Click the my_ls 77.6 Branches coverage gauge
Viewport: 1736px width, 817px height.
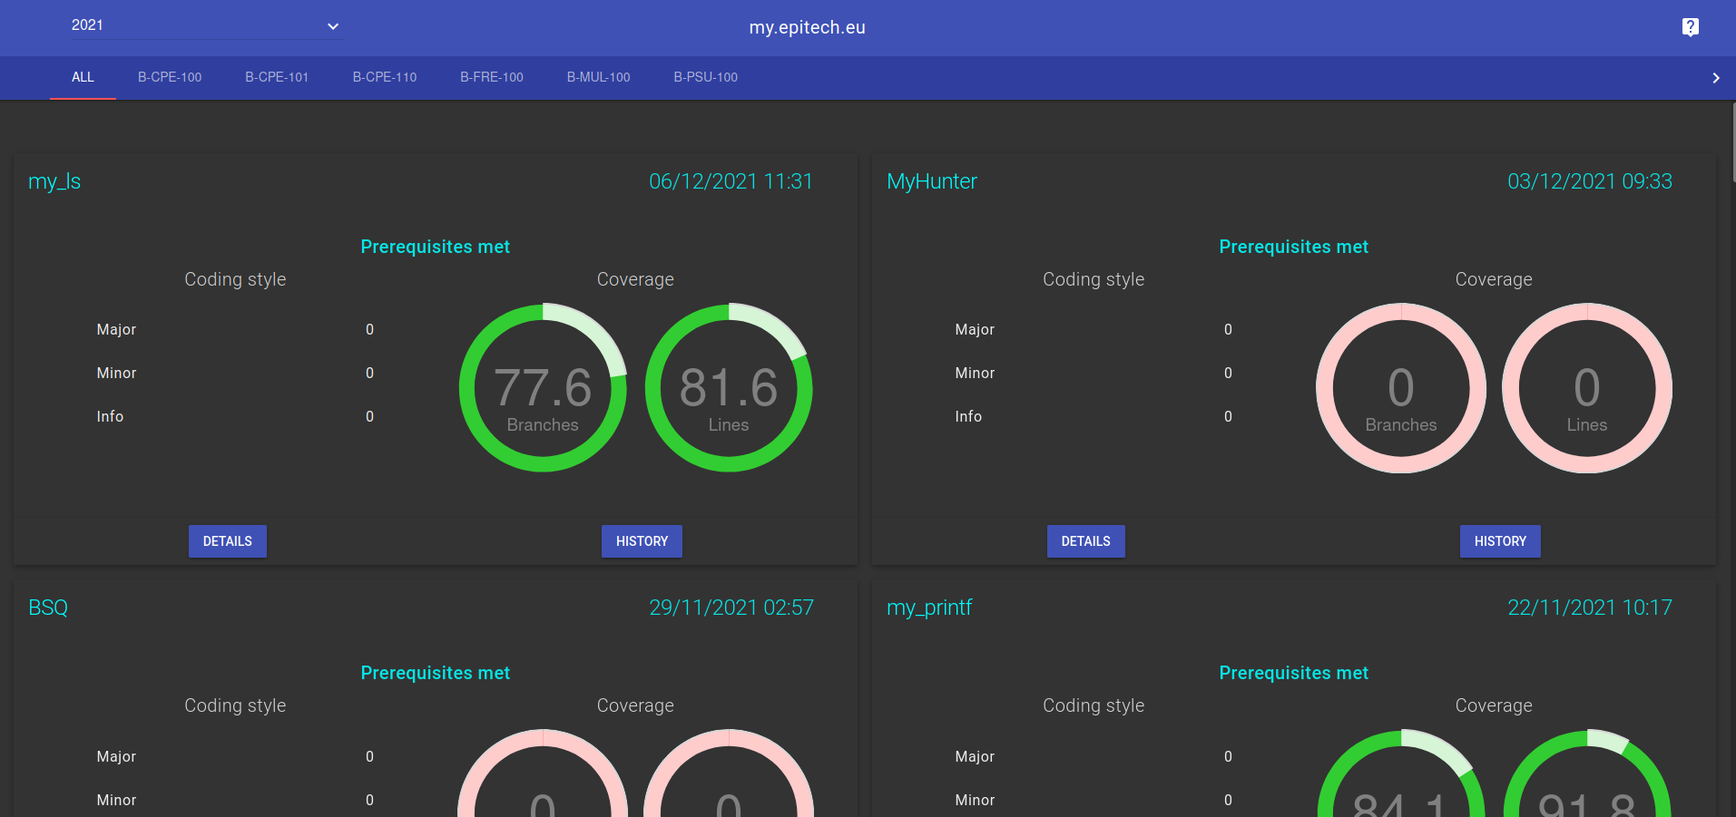(543, 388)
